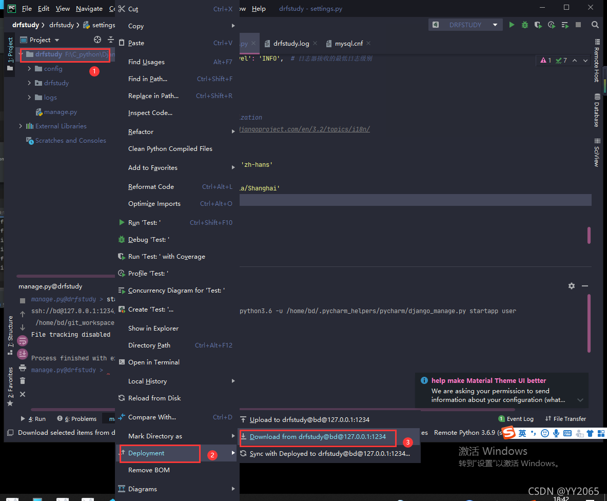607x501 pixels.
Task: Open the File menu
Action: tap(27, 9)
